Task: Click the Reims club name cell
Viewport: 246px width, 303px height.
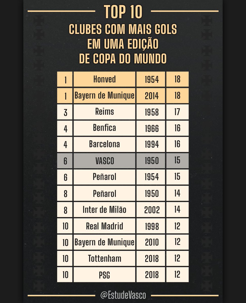Action: click(x=104, y=112)
